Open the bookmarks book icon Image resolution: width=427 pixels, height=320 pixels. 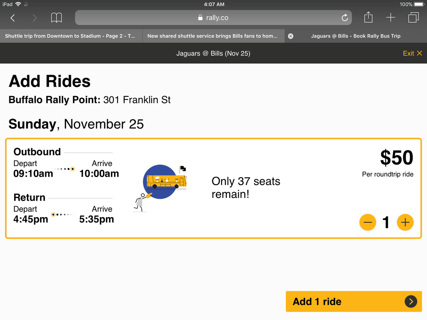(56, 18)
